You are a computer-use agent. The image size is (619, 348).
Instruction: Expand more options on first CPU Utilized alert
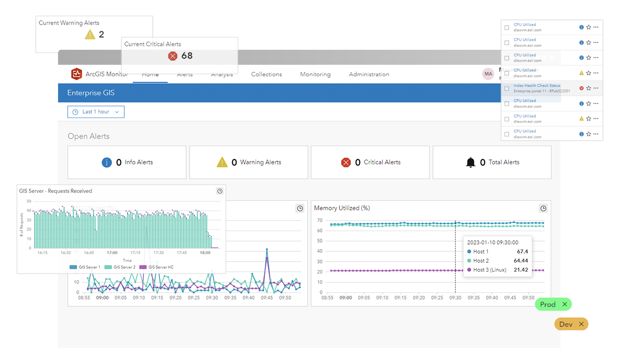click(596, 28)
